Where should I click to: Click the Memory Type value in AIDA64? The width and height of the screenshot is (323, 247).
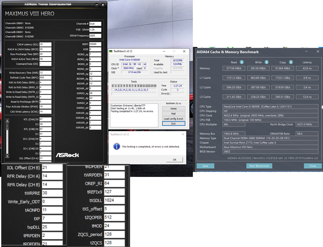pyautogui.click(x=270, y=138)
